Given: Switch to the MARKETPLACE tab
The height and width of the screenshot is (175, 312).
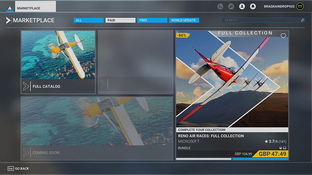Looking at the screenshot, I should pyautogui.click(x=35, y=7).
